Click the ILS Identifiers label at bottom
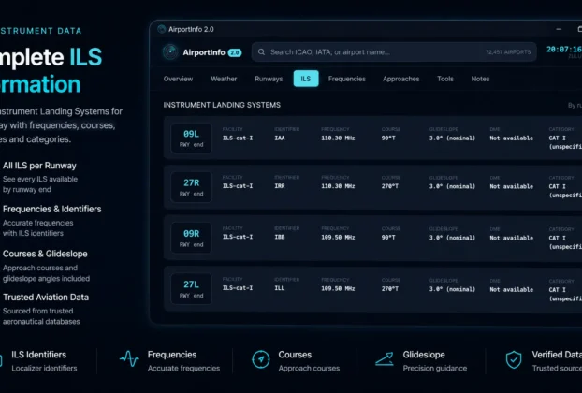The width and height of the screenshot is (582, 393). (38, 355)
